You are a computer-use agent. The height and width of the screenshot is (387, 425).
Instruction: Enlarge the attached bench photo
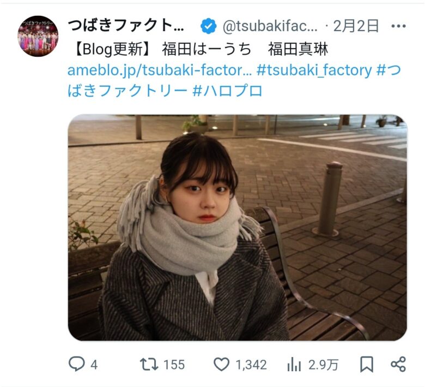tap(238, 227)
